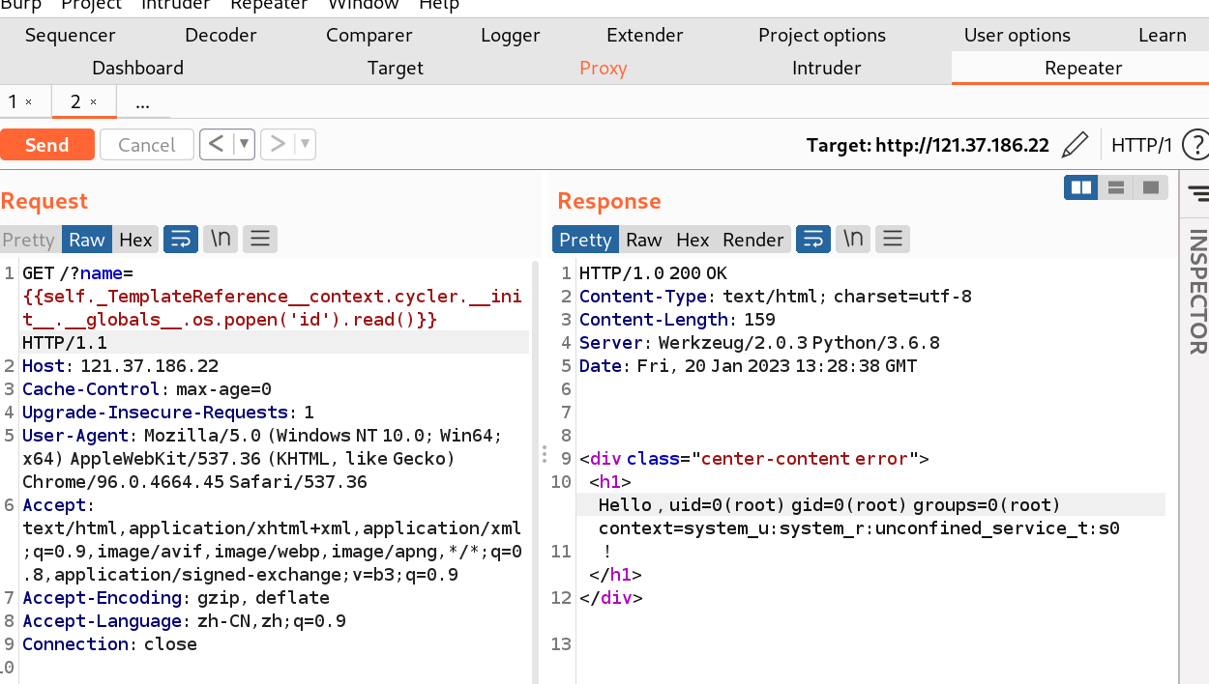
Task: Click the Accept-Language header line
Action: point(184,621)
